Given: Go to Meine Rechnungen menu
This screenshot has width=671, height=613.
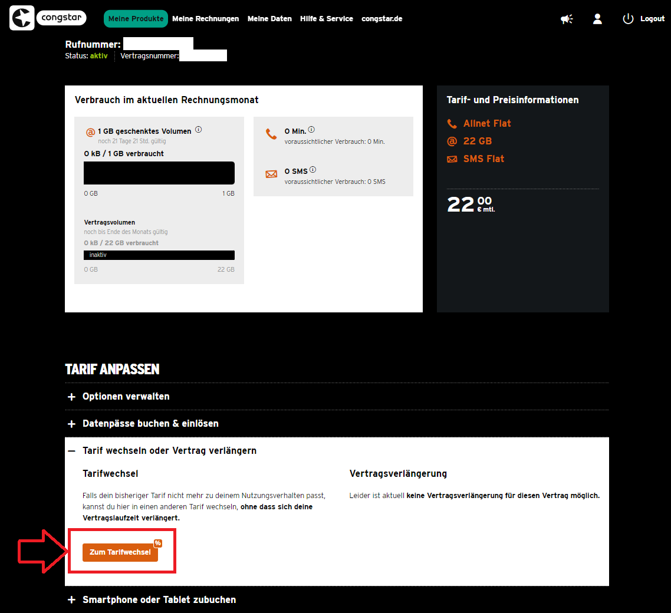Looking at the screenshot, I should click(x=205, y=19).
